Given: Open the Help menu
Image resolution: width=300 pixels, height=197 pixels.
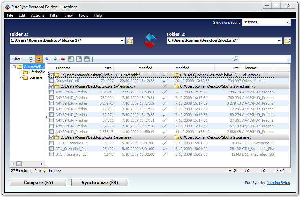Looking at the screenshot, I should point(98,15).
